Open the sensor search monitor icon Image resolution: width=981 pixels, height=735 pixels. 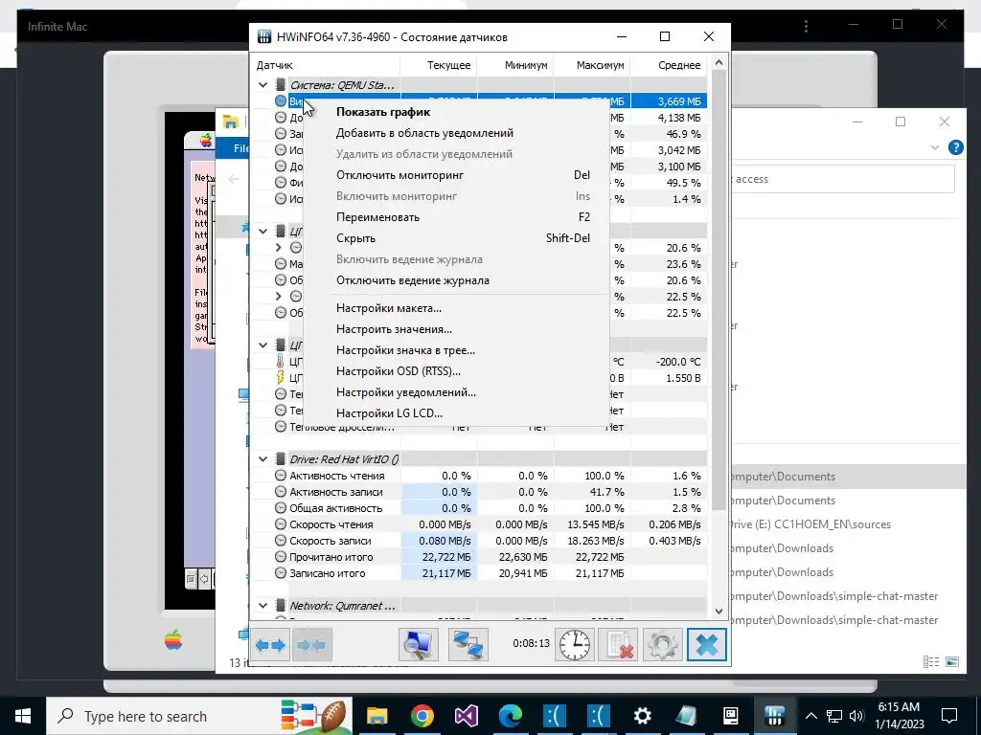coord(418,644)
